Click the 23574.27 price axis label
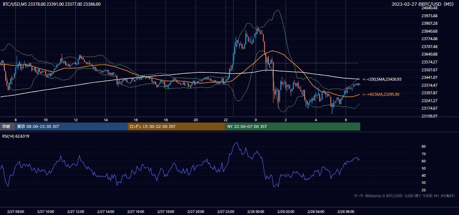 (x=430, y=62)
